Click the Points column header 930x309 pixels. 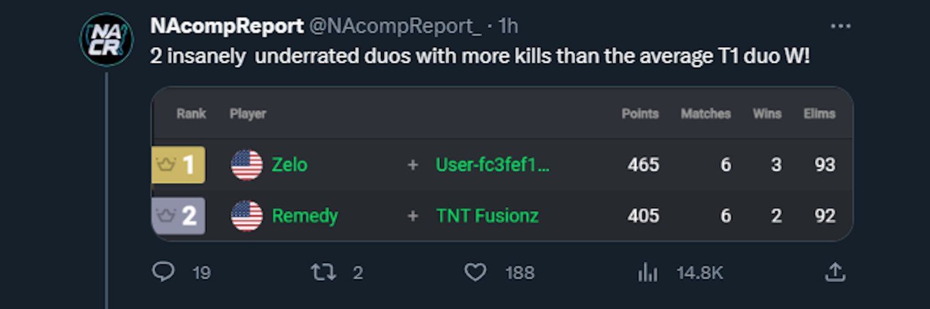click(x=640, y=114)
